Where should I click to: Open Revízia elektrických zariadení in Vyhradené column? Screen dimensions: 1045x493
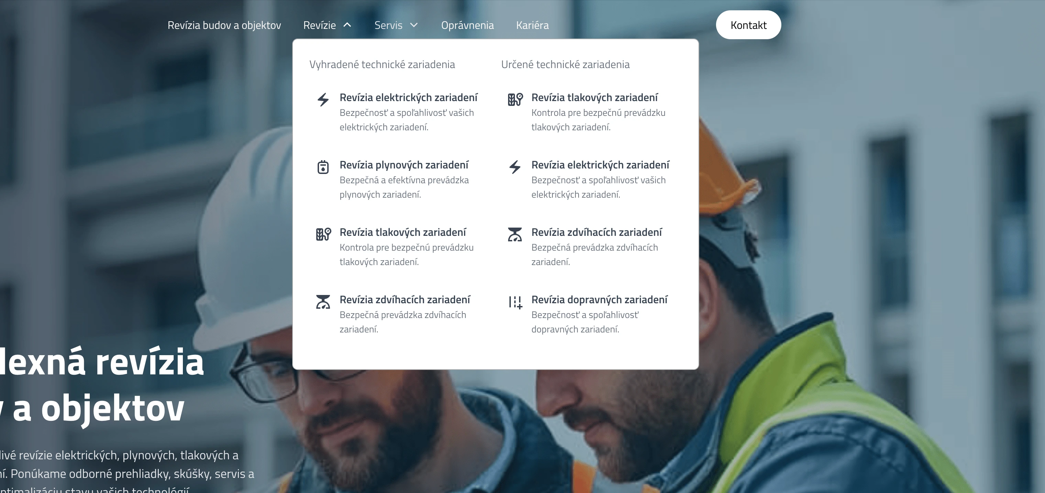tap(408, 97)
